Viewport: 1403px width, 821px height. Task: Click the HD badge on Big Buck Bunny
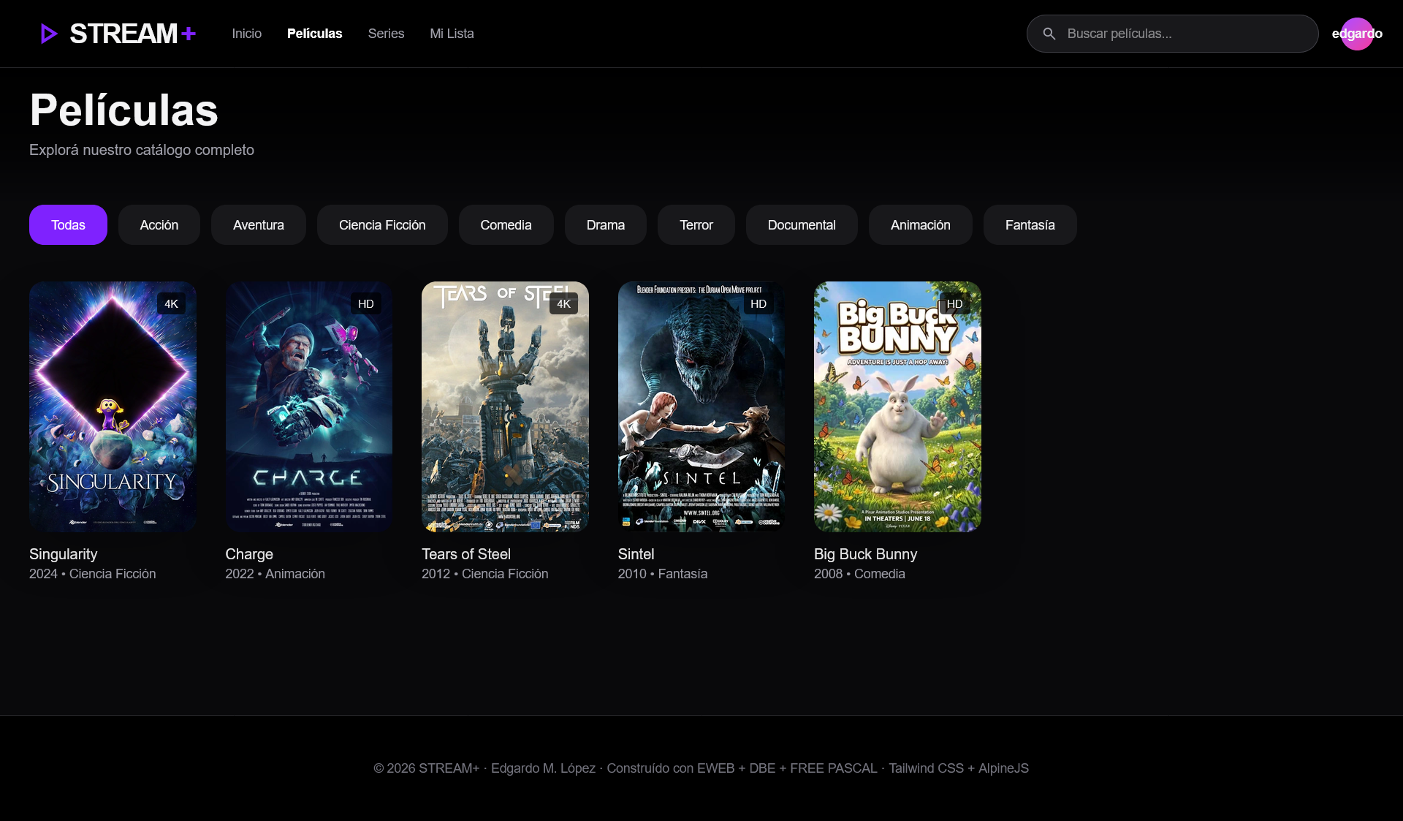coord(955,303)
